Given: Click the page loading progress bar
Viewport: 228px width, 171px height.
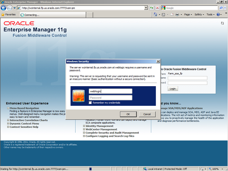Looking at the screenshot, I should click(99, 169).
